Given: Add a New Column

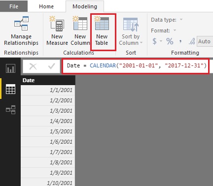Looking at the screenshot, I should [x=80, y=31].
